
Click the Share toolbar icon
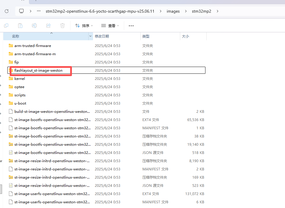(48, 26)
